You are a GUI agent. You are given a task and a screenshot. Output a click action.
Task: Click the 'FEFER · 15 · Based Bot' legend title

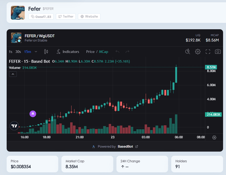pyautogui.click(x=29, y=61)
